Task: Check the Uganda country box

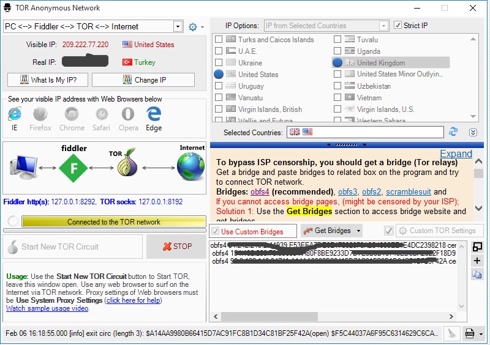Action: [x=337, y=51]
